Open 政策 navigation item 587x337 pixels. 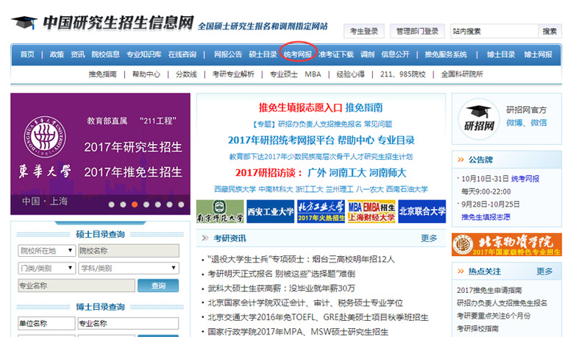point(57,54)
